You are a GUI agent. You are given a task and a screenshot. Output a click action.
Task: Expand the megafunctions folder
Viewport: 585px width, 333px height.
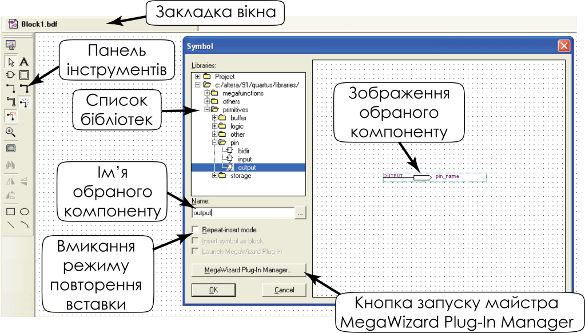(x=207, y=93)
